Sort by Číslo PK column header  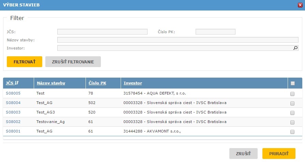(97, 83)
